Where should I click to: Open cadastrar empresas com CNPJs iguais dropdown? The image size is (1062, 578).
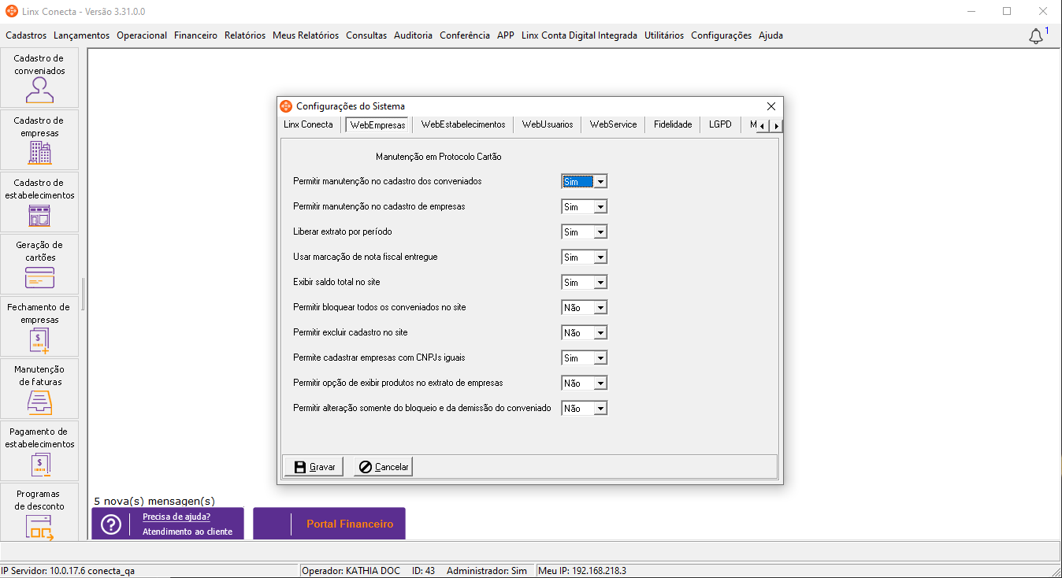coord(600,358)
